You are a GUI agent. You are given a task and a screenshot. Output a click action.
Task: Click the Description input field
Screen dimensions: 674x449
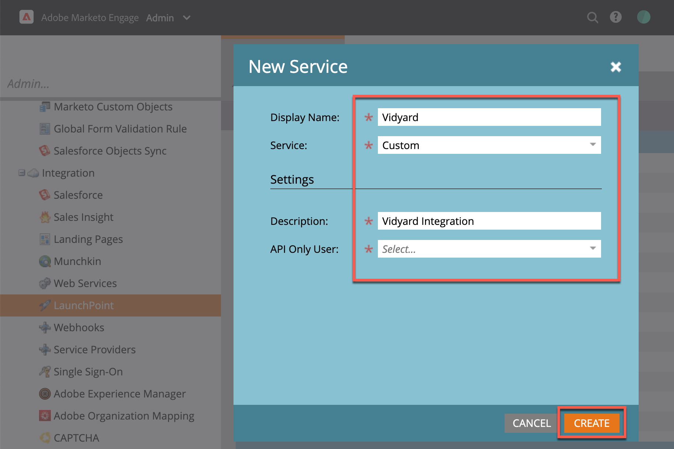489,221
